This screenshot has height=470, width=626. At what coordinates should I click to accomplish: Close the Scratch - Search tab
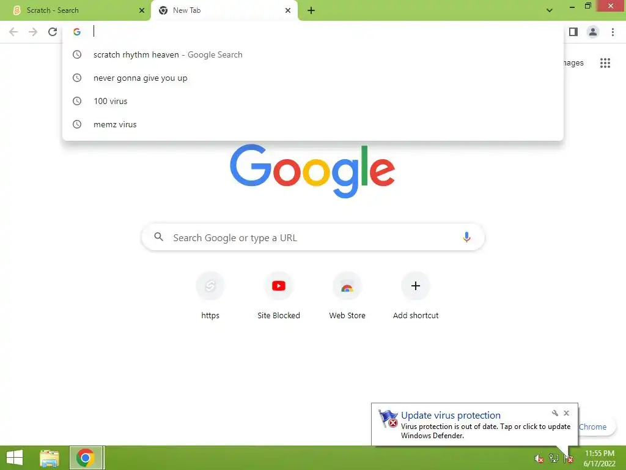pos(142,10)
